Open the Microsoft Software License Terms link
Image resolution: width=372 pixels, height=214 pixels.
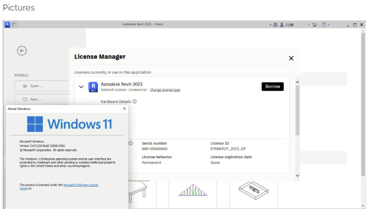tap(80, 185)
